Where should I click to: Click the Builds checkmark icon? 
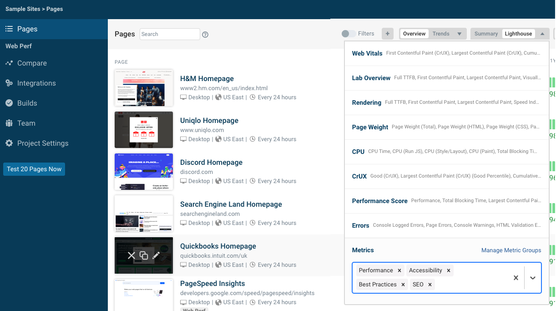[x=9, y=103]
